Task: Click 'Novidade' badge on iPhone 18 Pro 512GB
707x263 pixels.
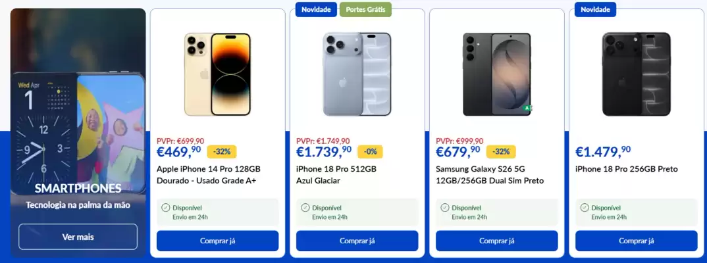Action: pos(316,9)
